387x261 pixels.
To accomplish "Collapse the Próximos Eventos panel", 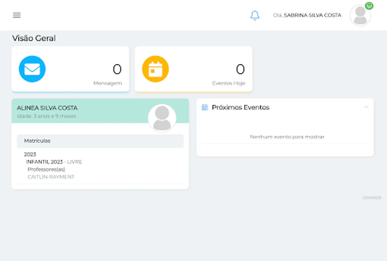I will pyautogui.click(x=366, y=107).
